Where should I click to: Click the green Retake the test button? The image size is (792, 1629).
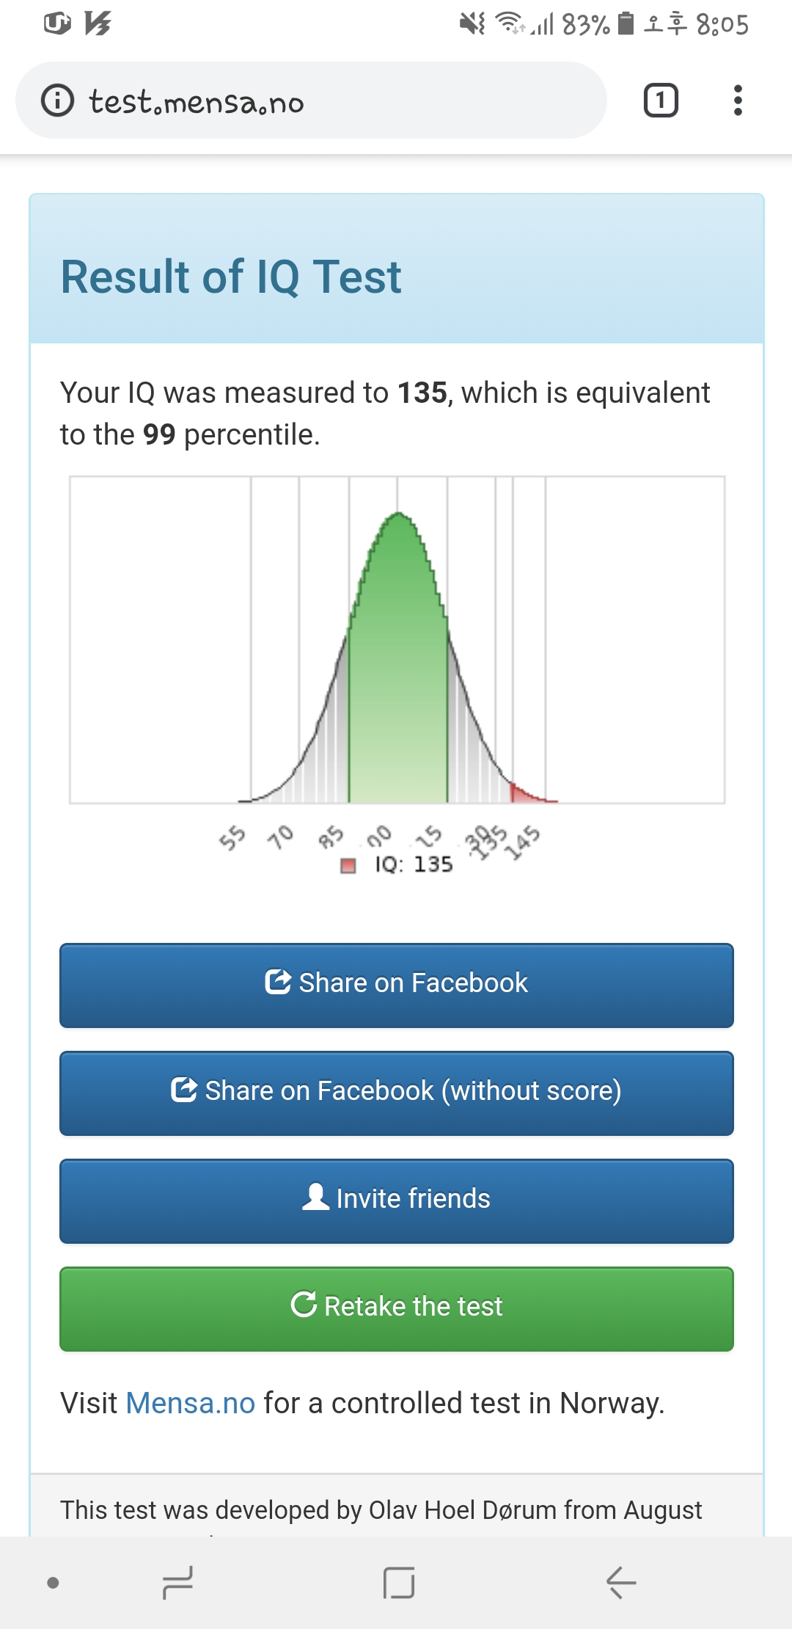tap(397, 1309)
